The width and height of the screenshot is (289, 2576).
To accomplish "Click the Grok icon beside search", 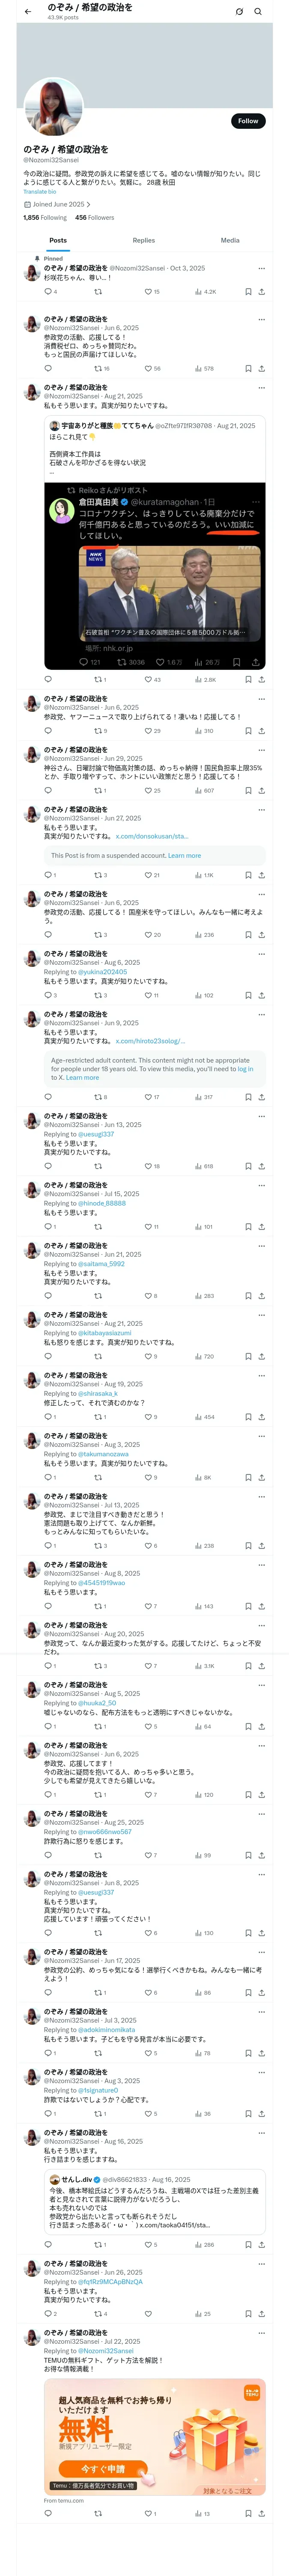I will coord(239,12).
